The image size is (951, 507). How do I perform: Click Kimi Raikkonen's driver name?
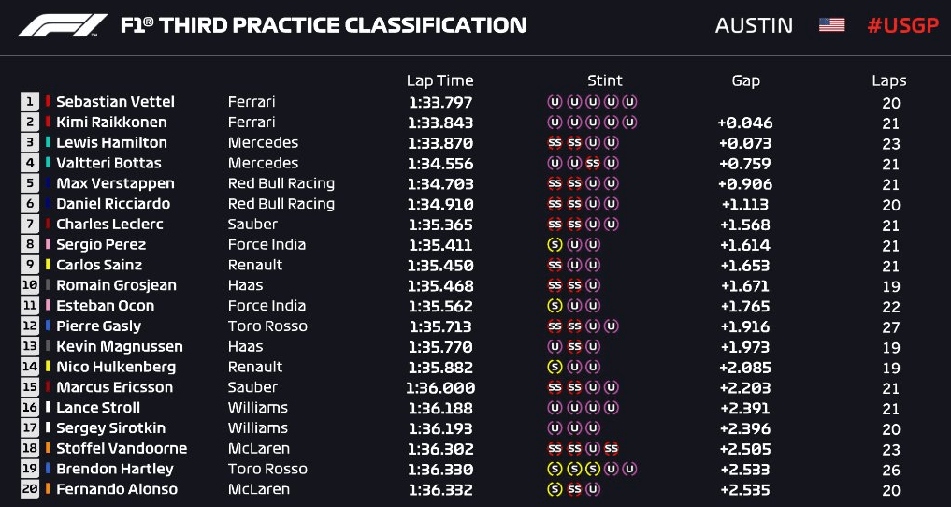111,123
